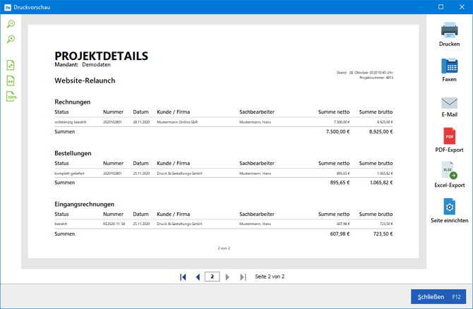Click the page number input field
473x309 pixels.
click(212, 277)
